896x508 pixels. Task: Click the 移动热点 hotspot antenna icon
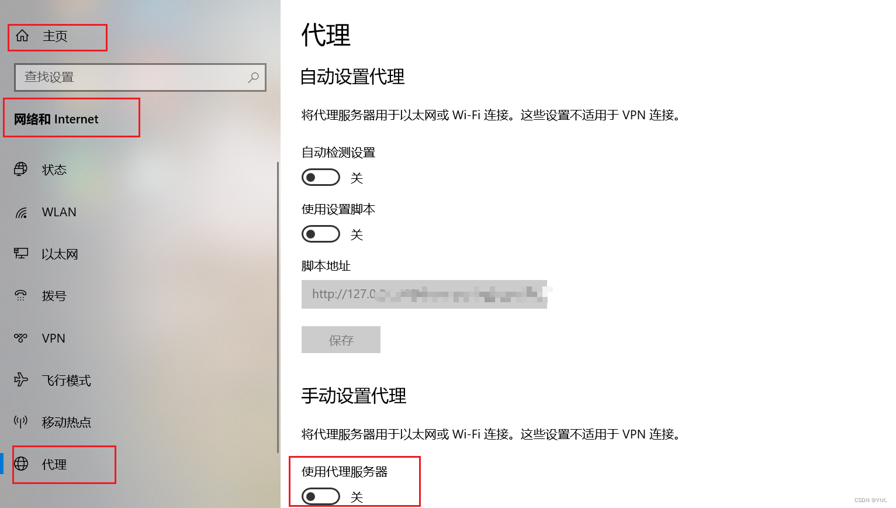click(20, 422)
